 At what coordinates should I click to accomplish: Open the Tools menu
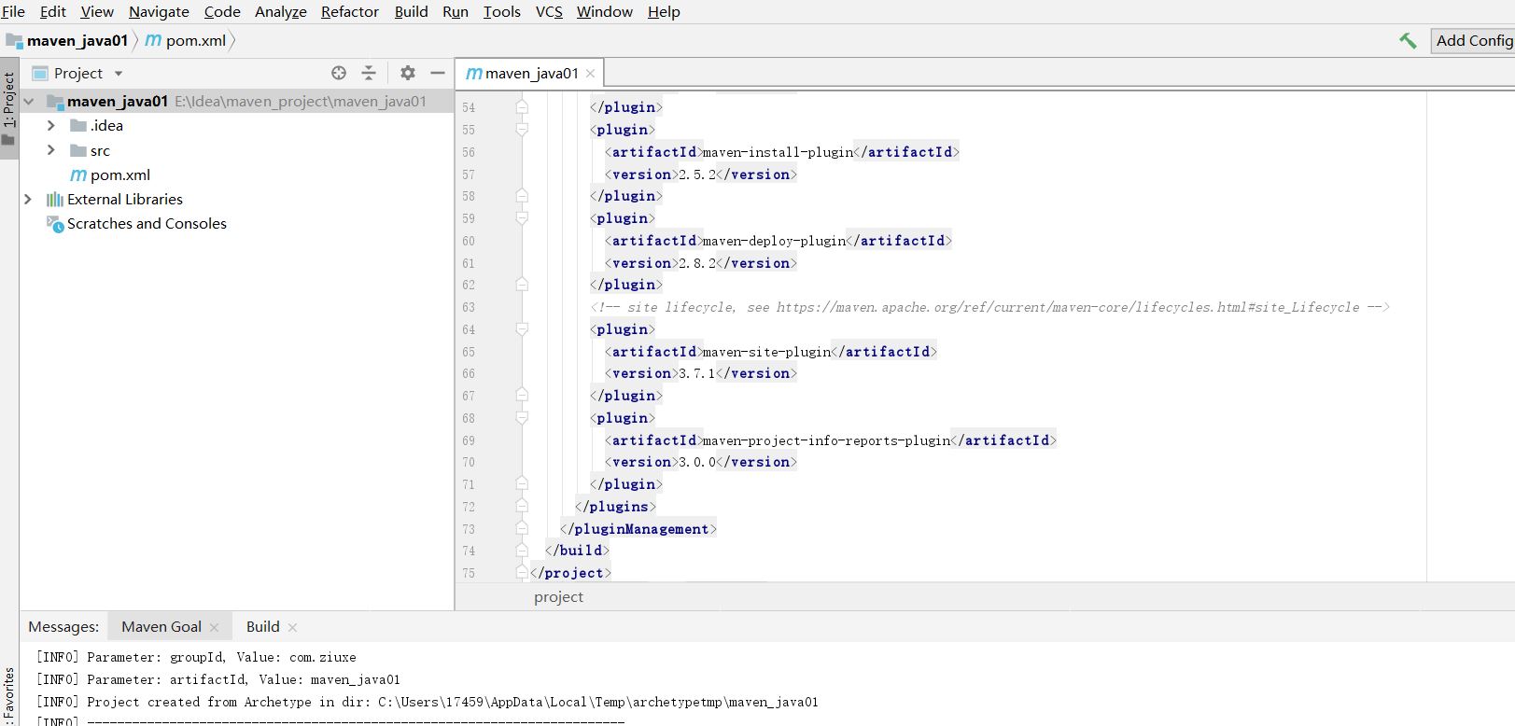[x=501, y=11]
